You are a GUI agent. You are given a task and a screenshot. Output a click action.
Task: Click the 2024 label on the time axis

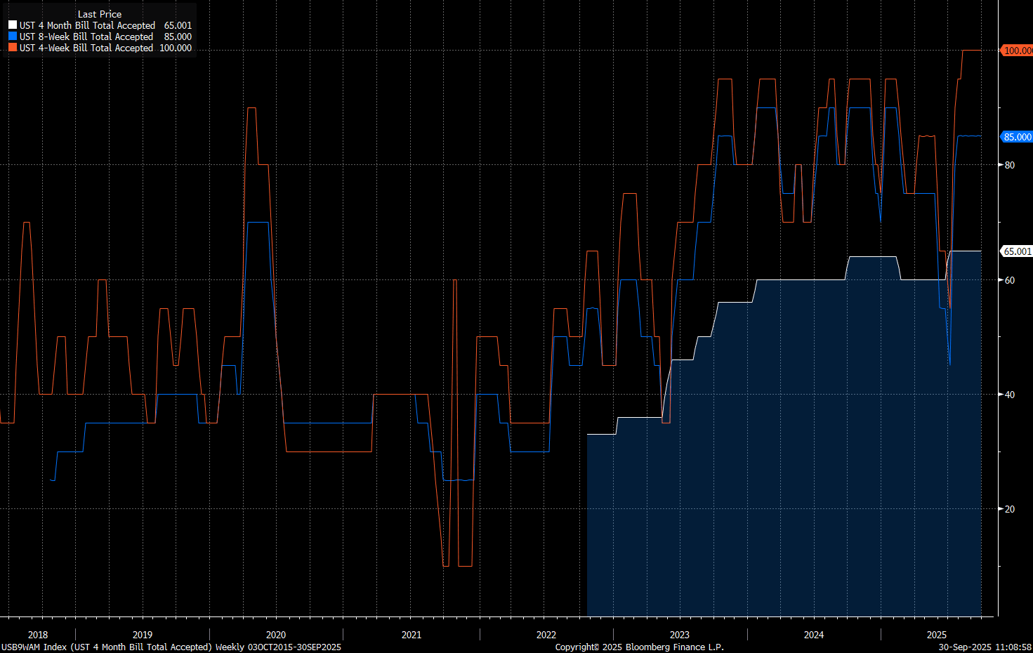(814, 635)
